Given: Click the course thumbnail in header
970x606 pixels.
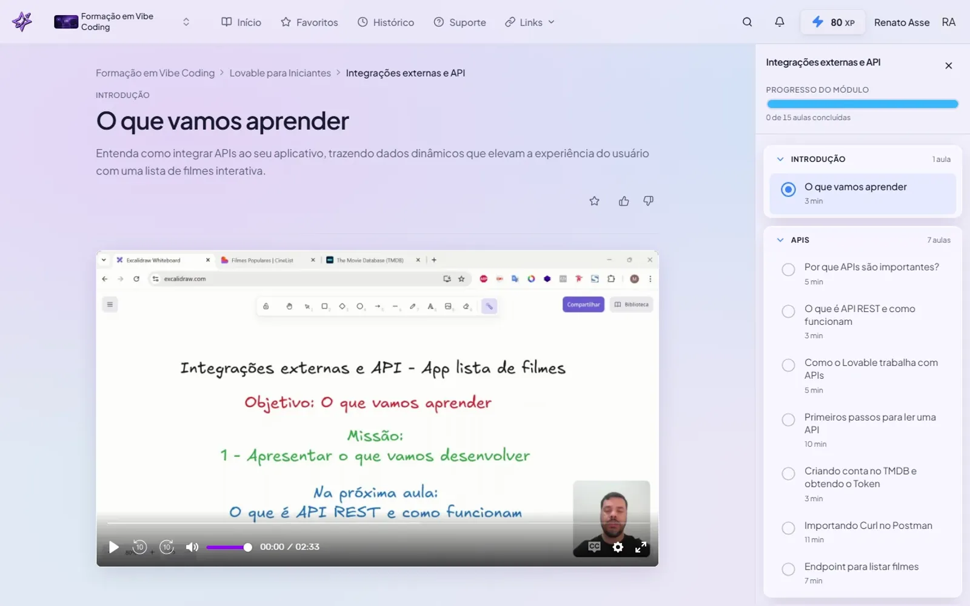Looking at the screenshot, I should [66, 22].
